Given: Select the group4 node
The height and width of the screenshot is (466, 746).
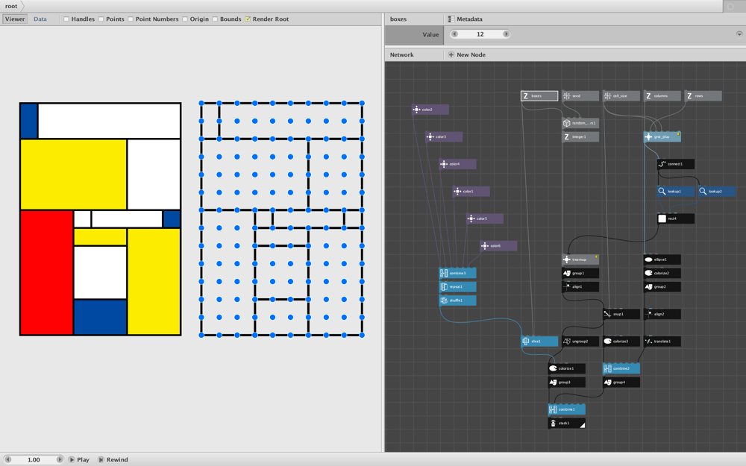Looking at the screenshot, I should point(621,382).
